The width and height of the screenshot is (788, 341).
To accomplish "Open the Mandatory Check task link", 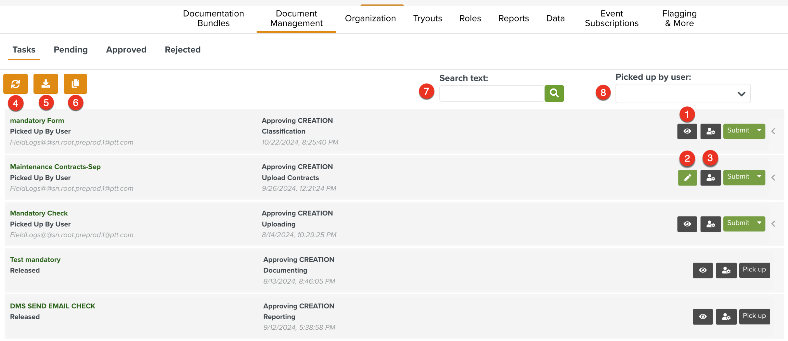I will pos(39,213).
